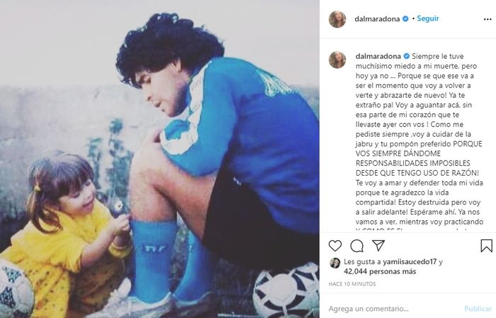
Task: Click the verified badge in the caption
Action: tap(407, 56)
